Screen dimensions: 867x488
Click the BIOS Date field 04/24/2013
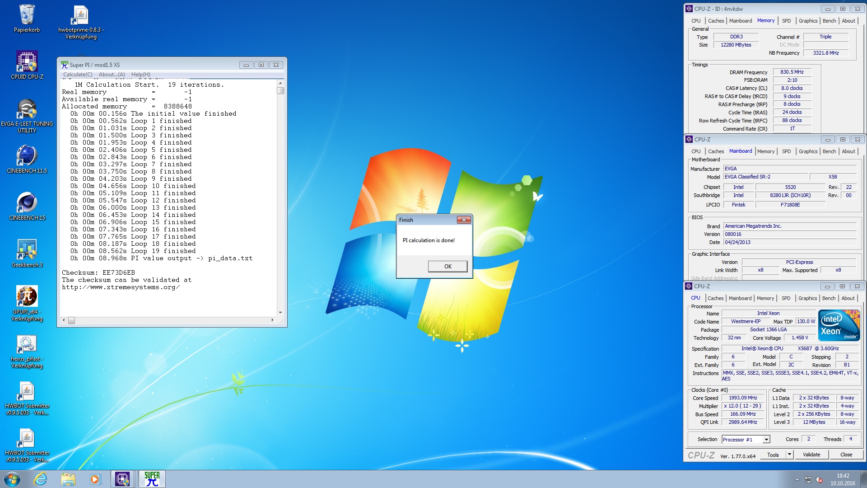pos(790,243)
